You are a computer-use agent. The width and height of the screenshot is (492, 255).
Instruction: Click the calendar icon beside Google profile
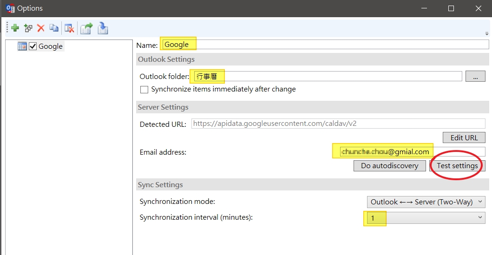(22, 46)
